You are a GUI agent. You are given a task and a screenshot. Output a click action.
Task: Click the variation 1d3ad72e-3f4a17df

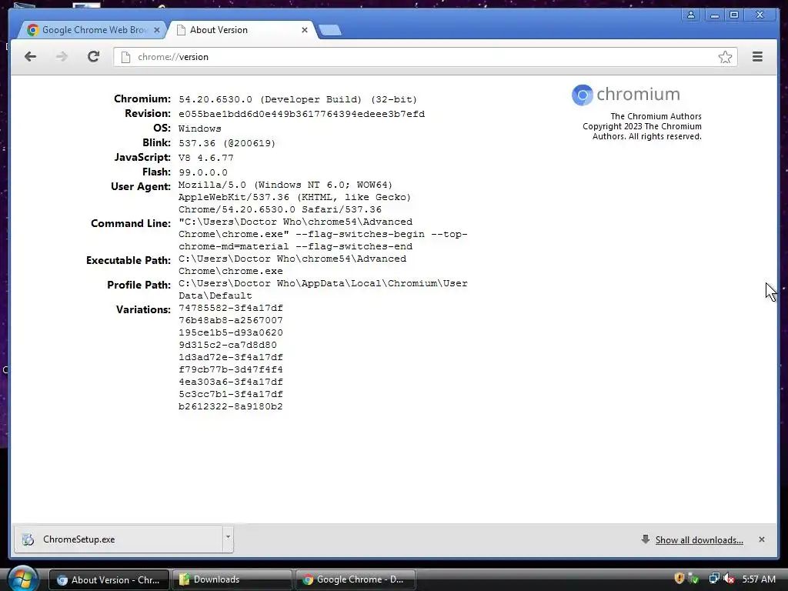click(x=231, y=357)
